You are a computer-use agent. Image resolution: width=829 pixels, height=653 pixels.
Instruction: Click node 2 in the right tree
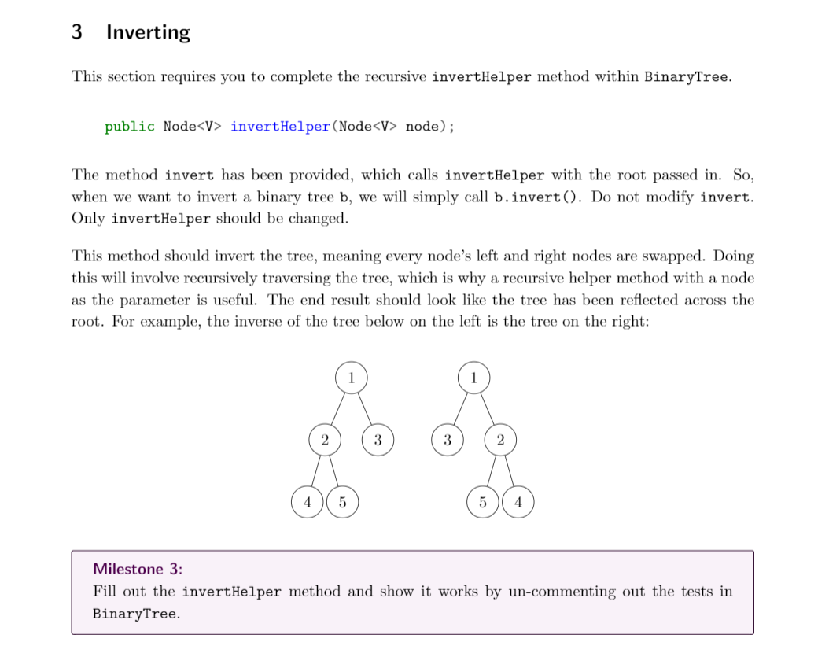coord(500,440)
